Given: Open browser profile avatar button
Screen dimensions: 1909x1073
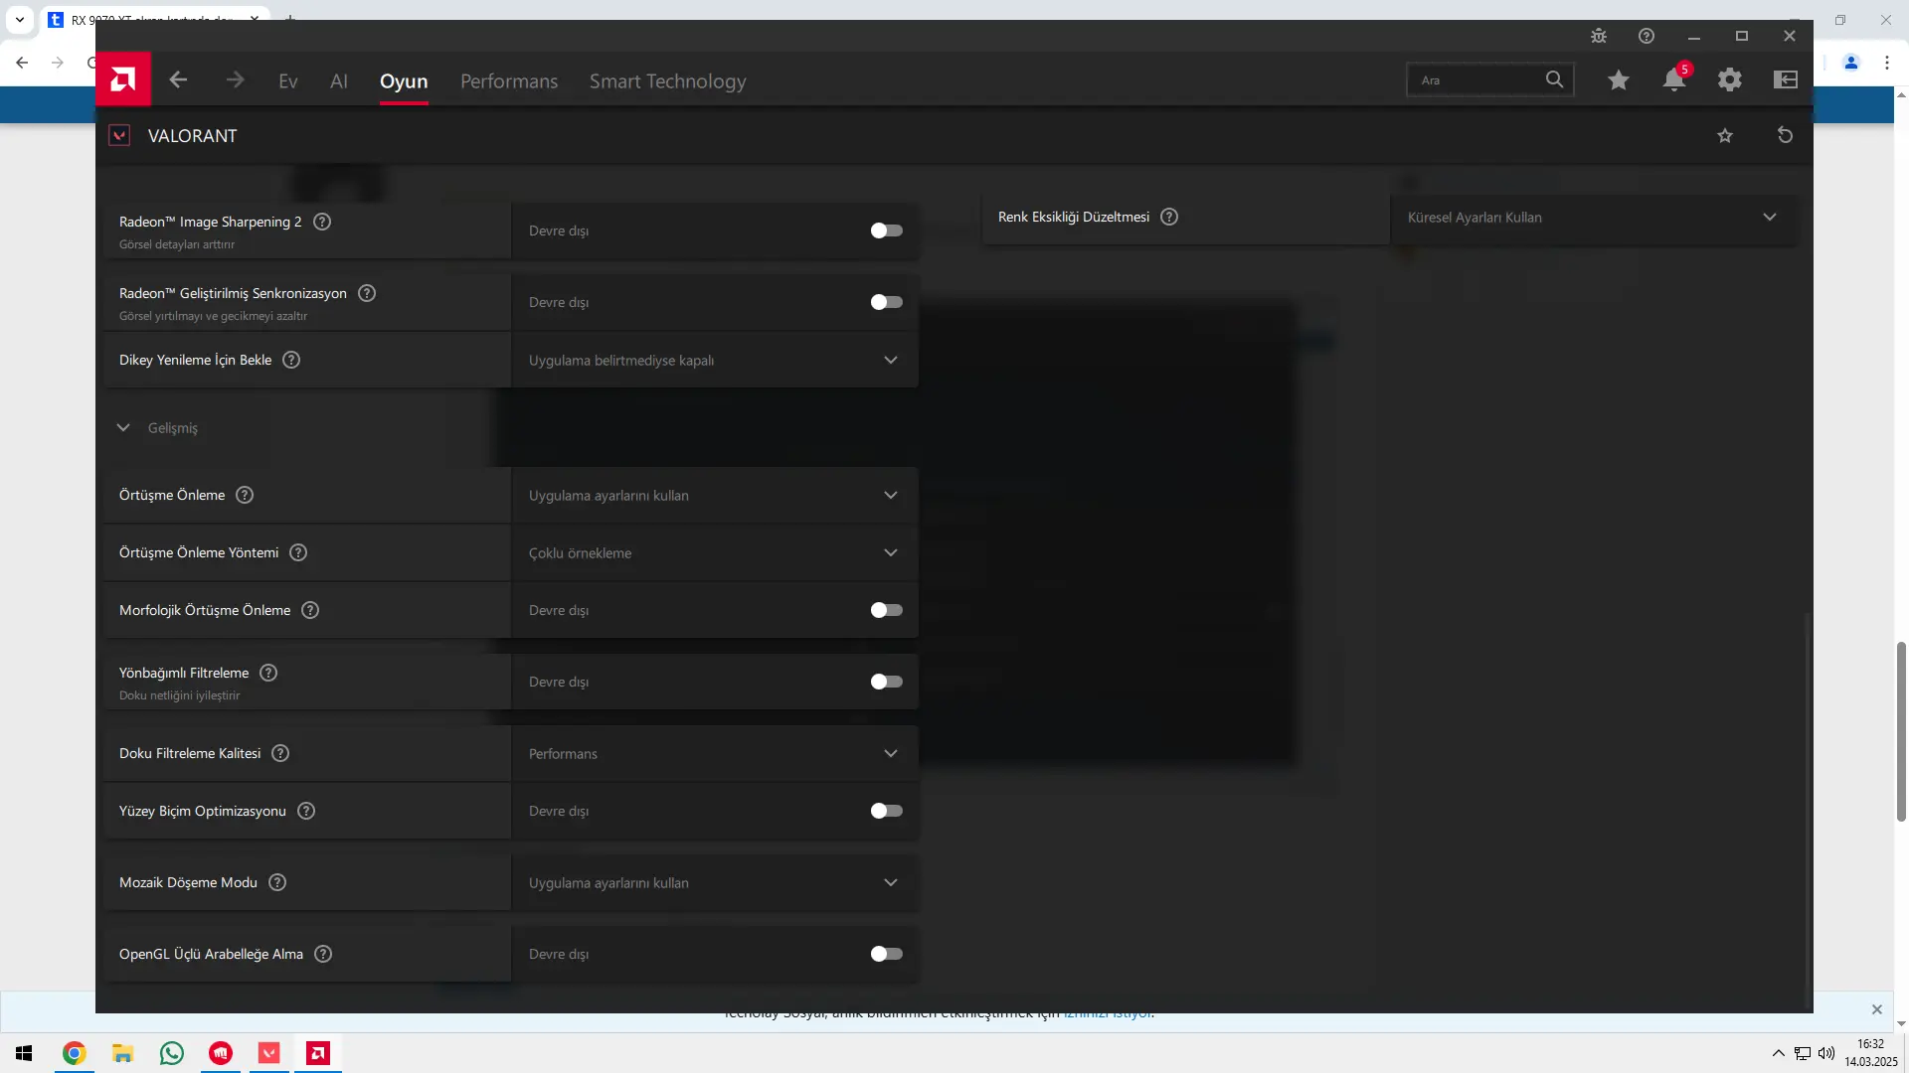Looking at the screenshot, I should point(1851,63).
